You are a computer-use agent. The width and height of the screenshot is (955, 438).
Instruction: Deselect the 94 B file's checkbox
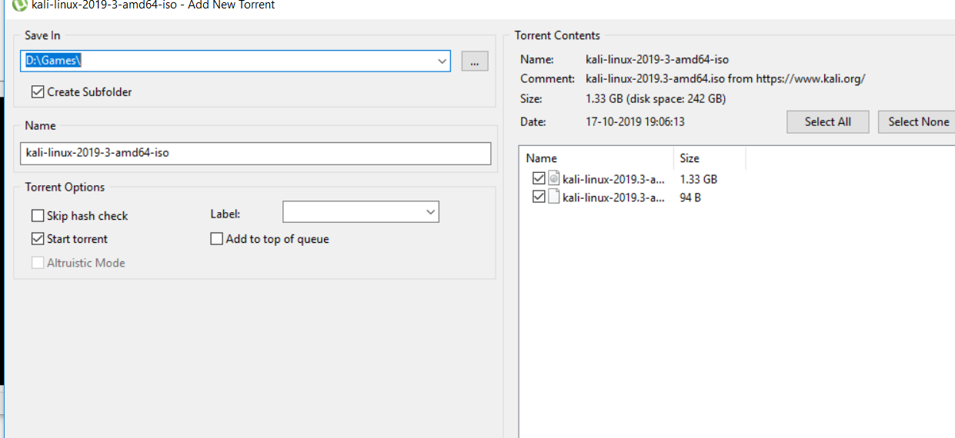[x=539, y=197]
